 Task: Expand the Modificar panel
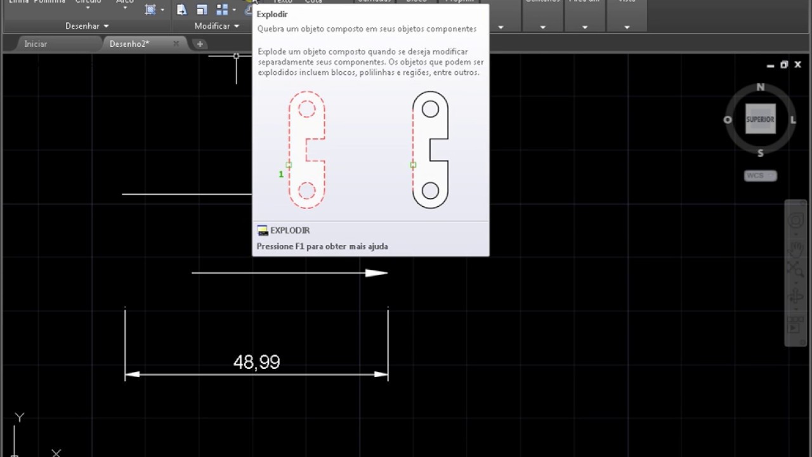coord(216,26)
